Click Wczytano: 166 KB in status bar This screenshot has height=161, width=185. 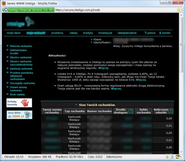coord(40,157)
